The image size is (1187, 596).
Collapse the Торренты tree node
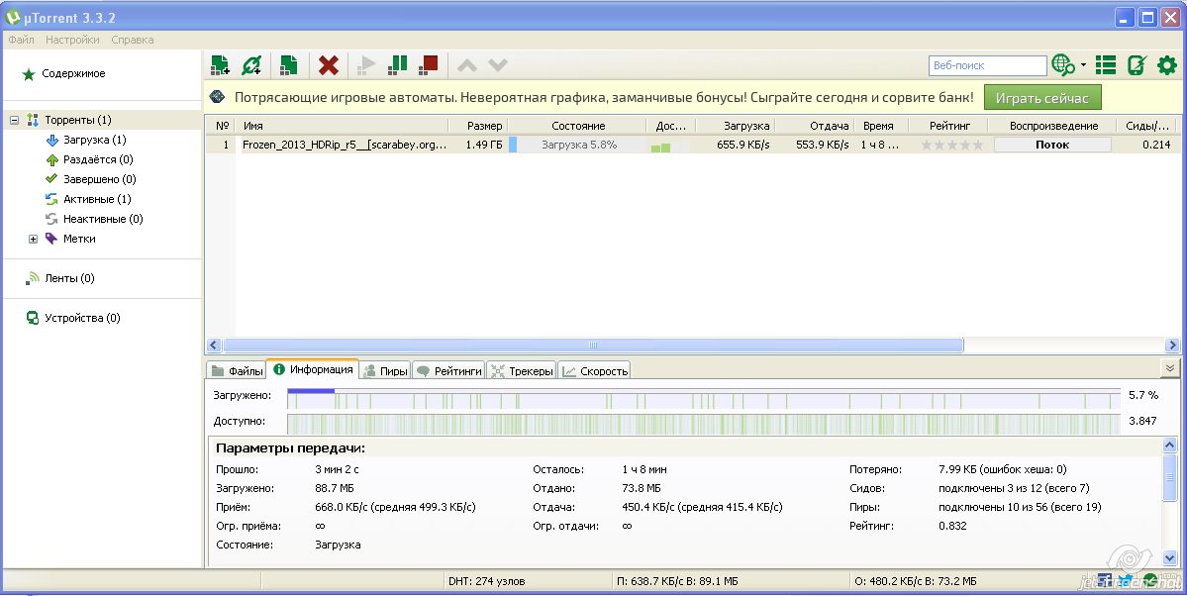coord(14,120)
